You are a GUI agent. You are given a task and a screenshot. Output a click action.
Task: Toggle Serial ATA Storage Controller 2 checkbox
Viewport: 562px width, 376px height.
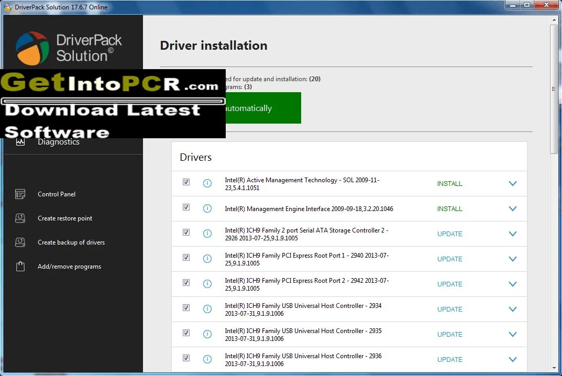tap(186, 233)
